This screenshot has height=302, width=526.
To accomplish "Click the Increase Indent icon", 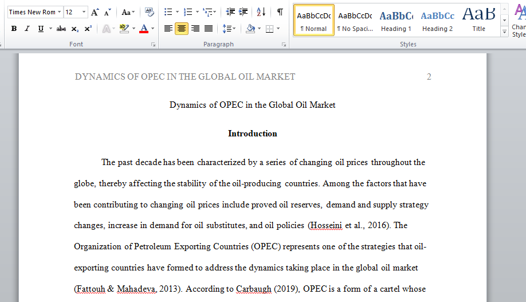I will [243, 12].
